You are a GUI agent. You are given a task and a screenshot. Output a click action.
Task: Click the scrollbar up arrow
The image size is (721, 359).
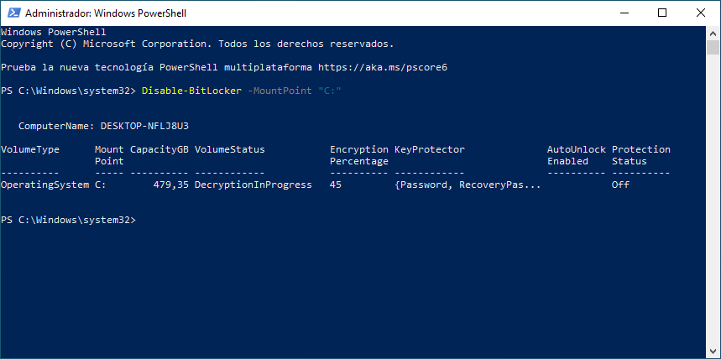(713, 33)
